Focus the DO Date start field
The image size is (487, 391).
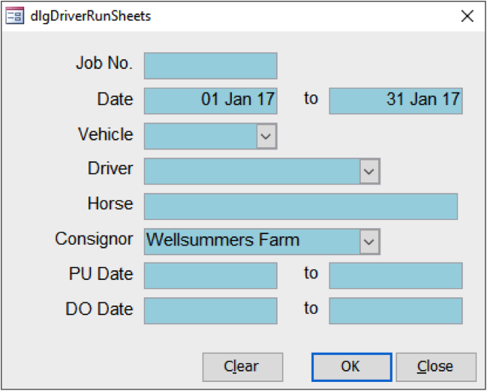[211, 311]
